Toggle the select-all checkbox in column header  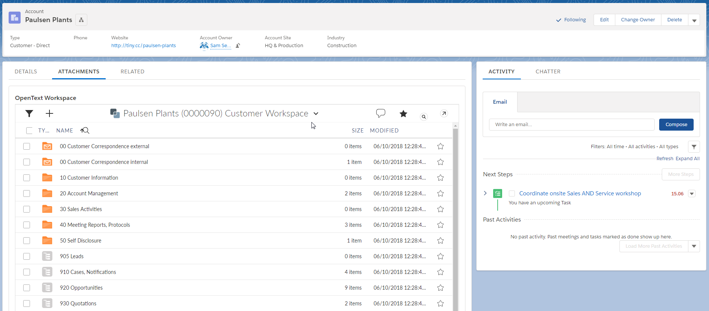[29, 131]
